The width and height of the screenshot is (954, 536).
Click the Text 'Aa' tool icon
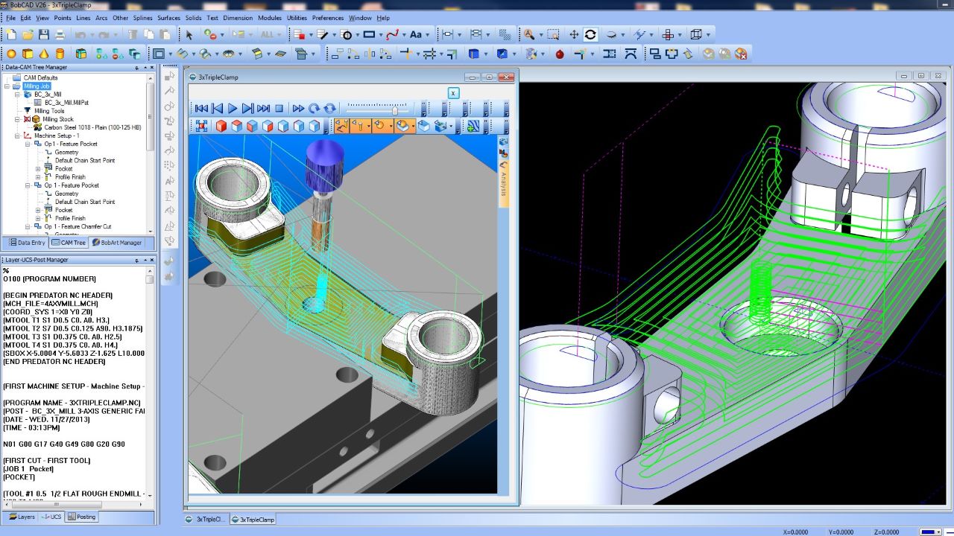click(x=417, y=34)
